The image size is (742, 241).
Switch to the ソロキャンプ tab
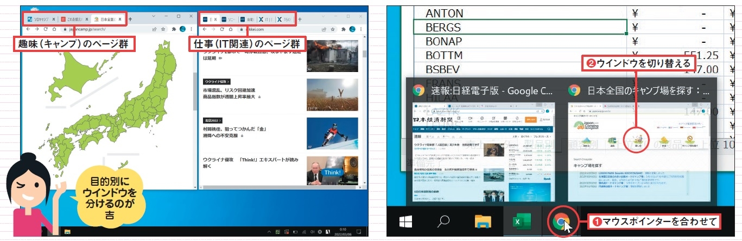click(41, 19)
